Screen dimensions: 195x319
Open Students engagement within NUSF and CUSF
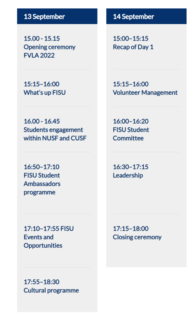pyautogui.click(x=55, y=134)
